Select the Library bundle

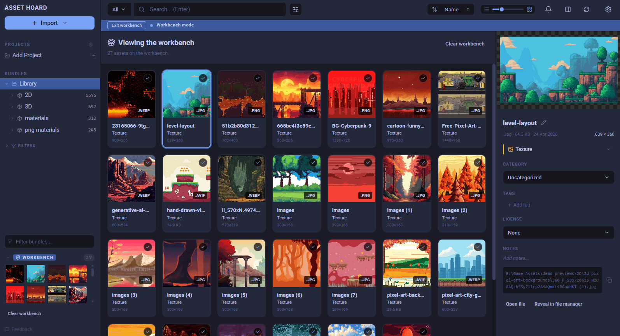tap(28, 84)
